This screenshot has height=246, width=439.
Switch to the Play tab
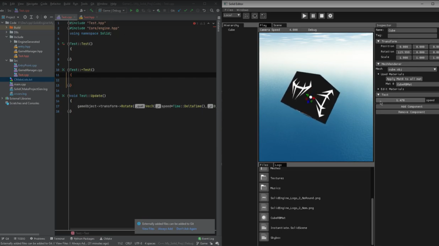(x=264, y=25)
